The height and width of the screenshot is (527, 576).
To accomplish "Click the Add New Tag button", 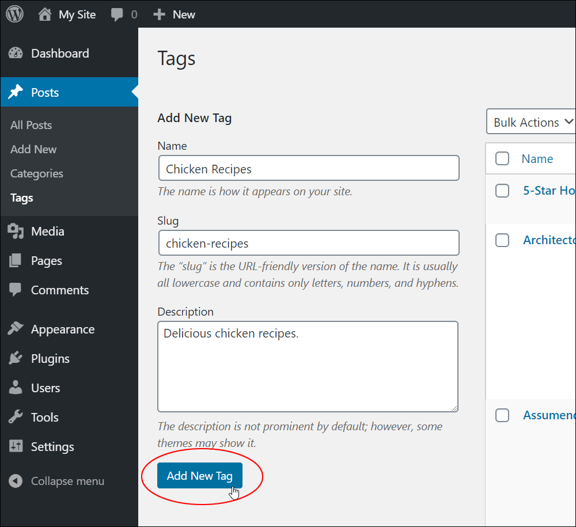I will click(199, 476).
